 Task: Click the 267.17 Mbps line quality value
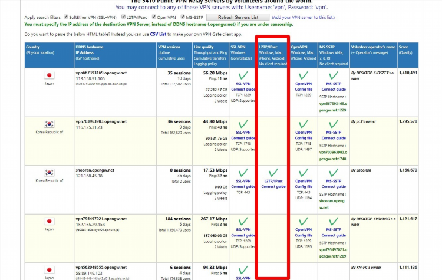213,219
